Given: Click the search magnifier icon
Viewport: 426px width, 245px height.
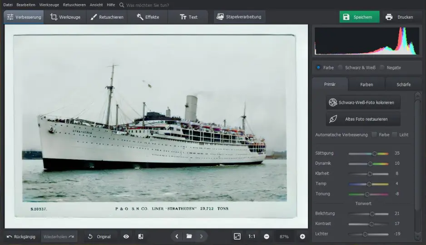Looking at the screenshot, I should point(121,5).
